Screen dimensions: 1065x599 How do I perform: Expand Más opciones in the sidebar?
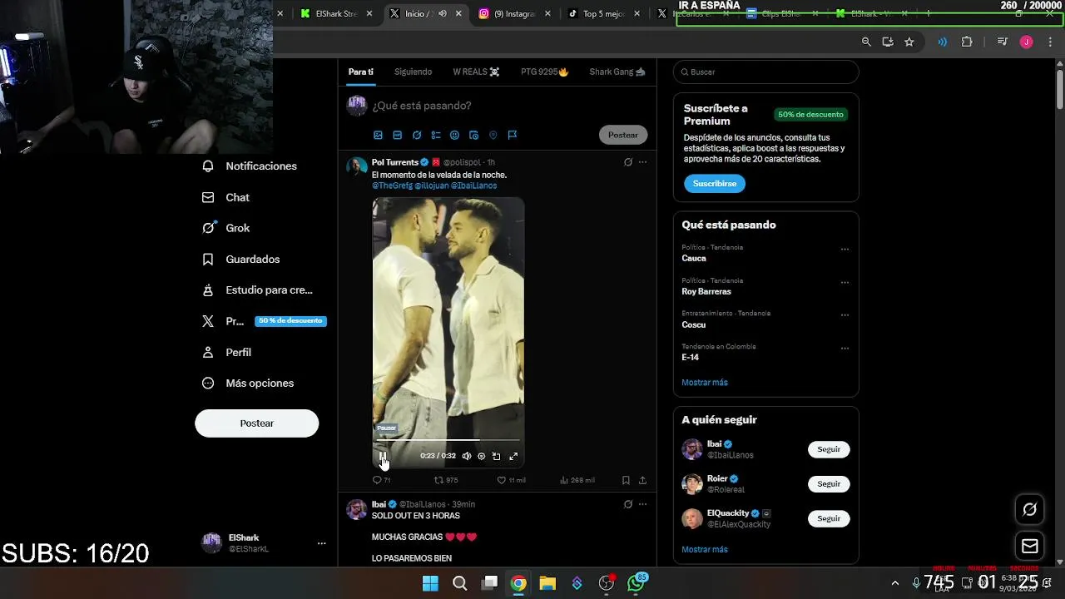[248, 384]
